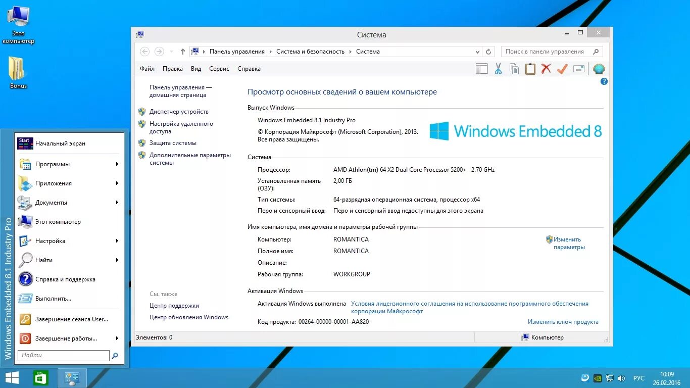Click the Paste clipboard toolbar icon

530,68
